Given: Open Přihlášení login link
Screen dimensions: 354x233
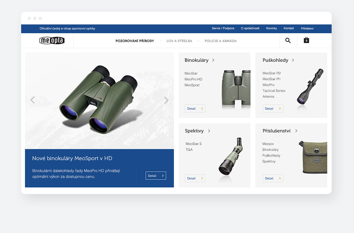Looking at the screenshot, I should (x=307, y=29).
